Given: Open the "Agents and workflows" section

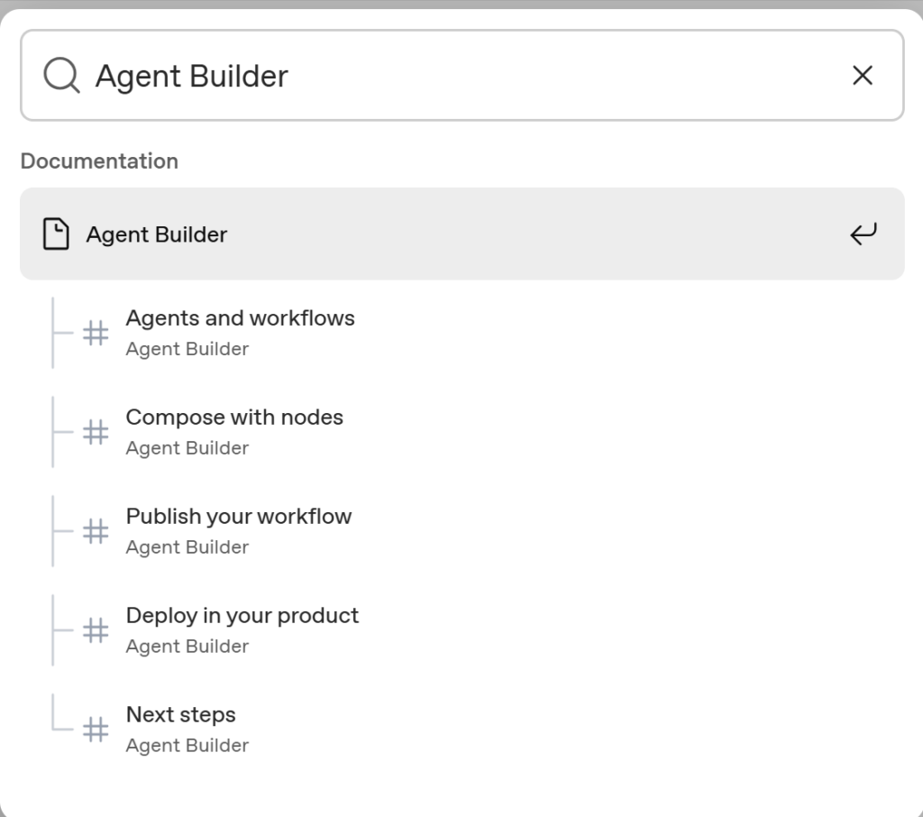Looking at the screenshot, I should [240, 318].
